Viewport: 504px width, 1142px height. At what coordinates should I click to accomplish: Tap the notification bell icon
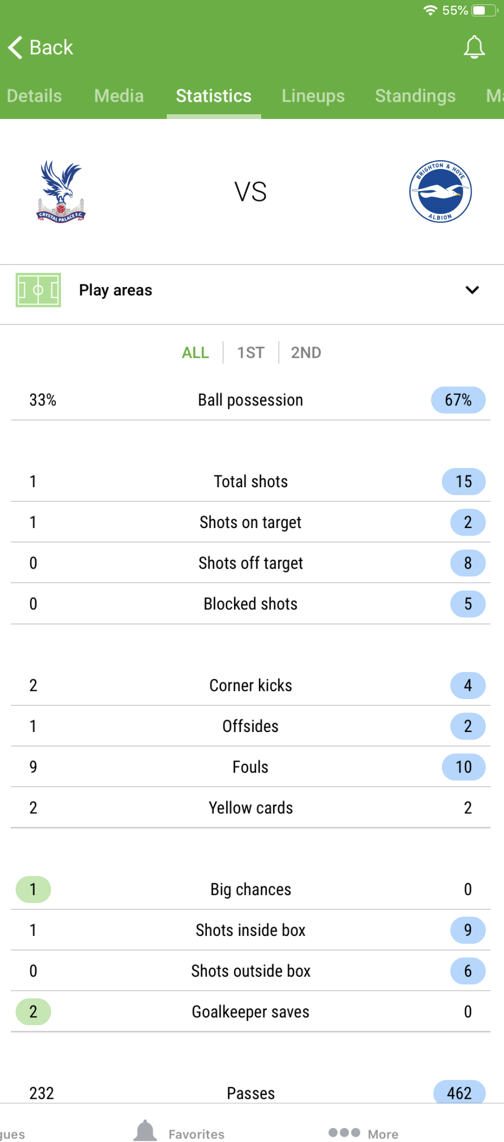tap(474, 47)
